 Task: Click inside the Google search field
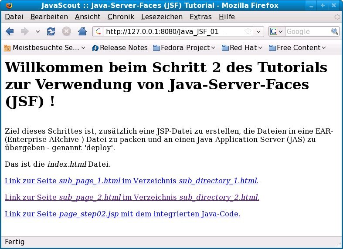click(307, 31)
